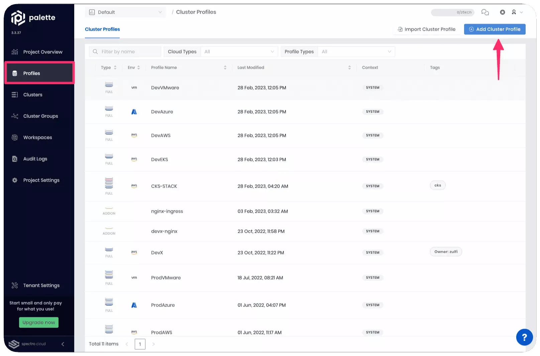Expand the Profile Types All dropdown
The image size is (540, 356).
(x=356, y=51)
